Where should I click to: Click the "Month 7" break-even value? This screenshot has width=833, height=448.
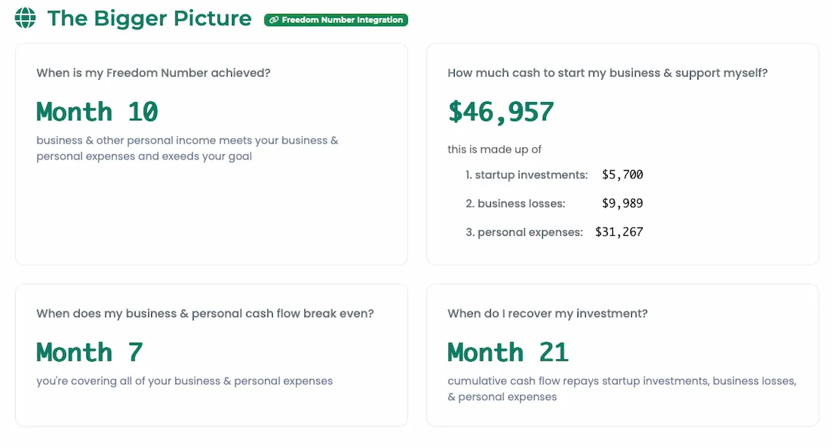pyautogui.click(x=90, y=352)
